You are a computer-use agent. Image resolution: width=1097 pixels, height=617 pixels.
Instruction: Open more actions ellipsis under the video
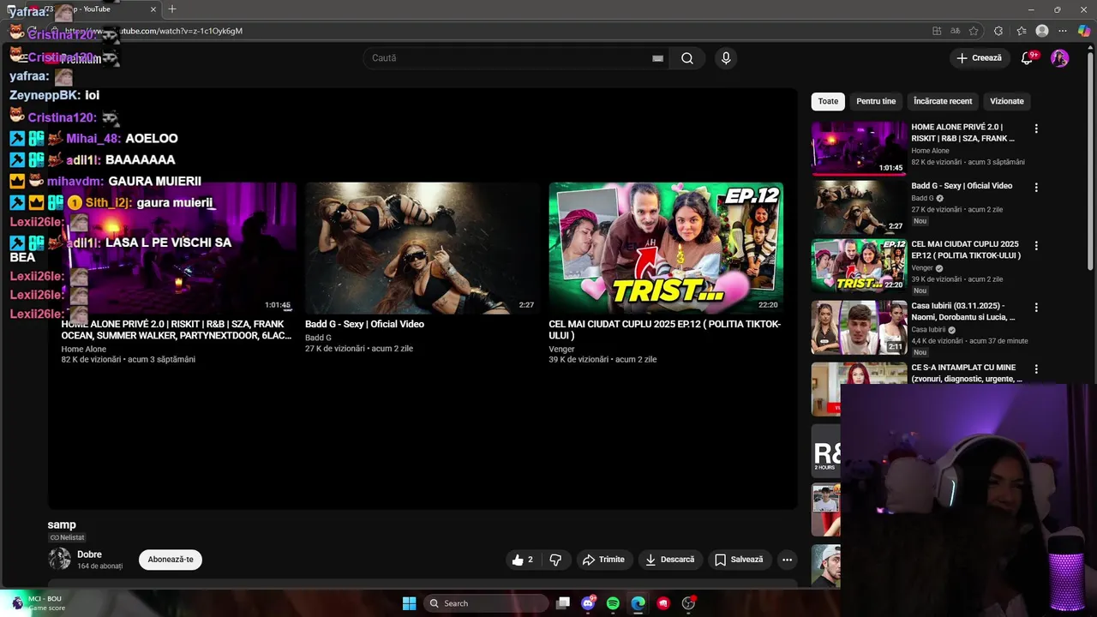click(x=787, y=560)
